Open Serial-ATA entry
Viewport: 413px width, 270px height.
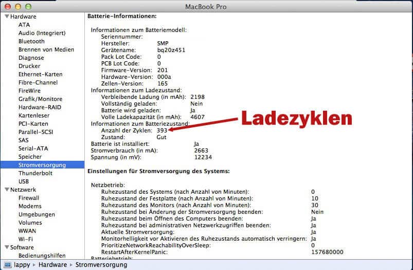33,148
